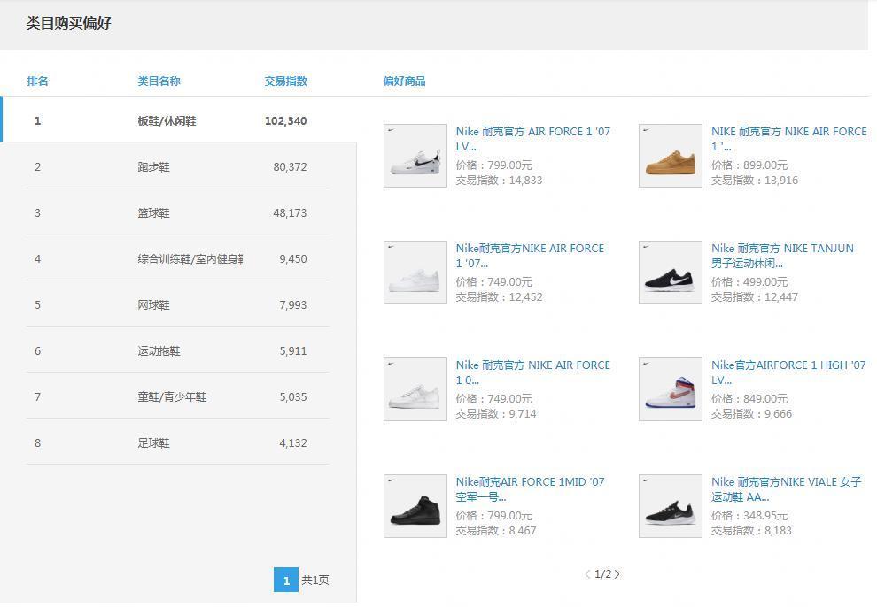Go to next page of preferred products
Screen dimensions: 877x607
[x=617, y=574]
